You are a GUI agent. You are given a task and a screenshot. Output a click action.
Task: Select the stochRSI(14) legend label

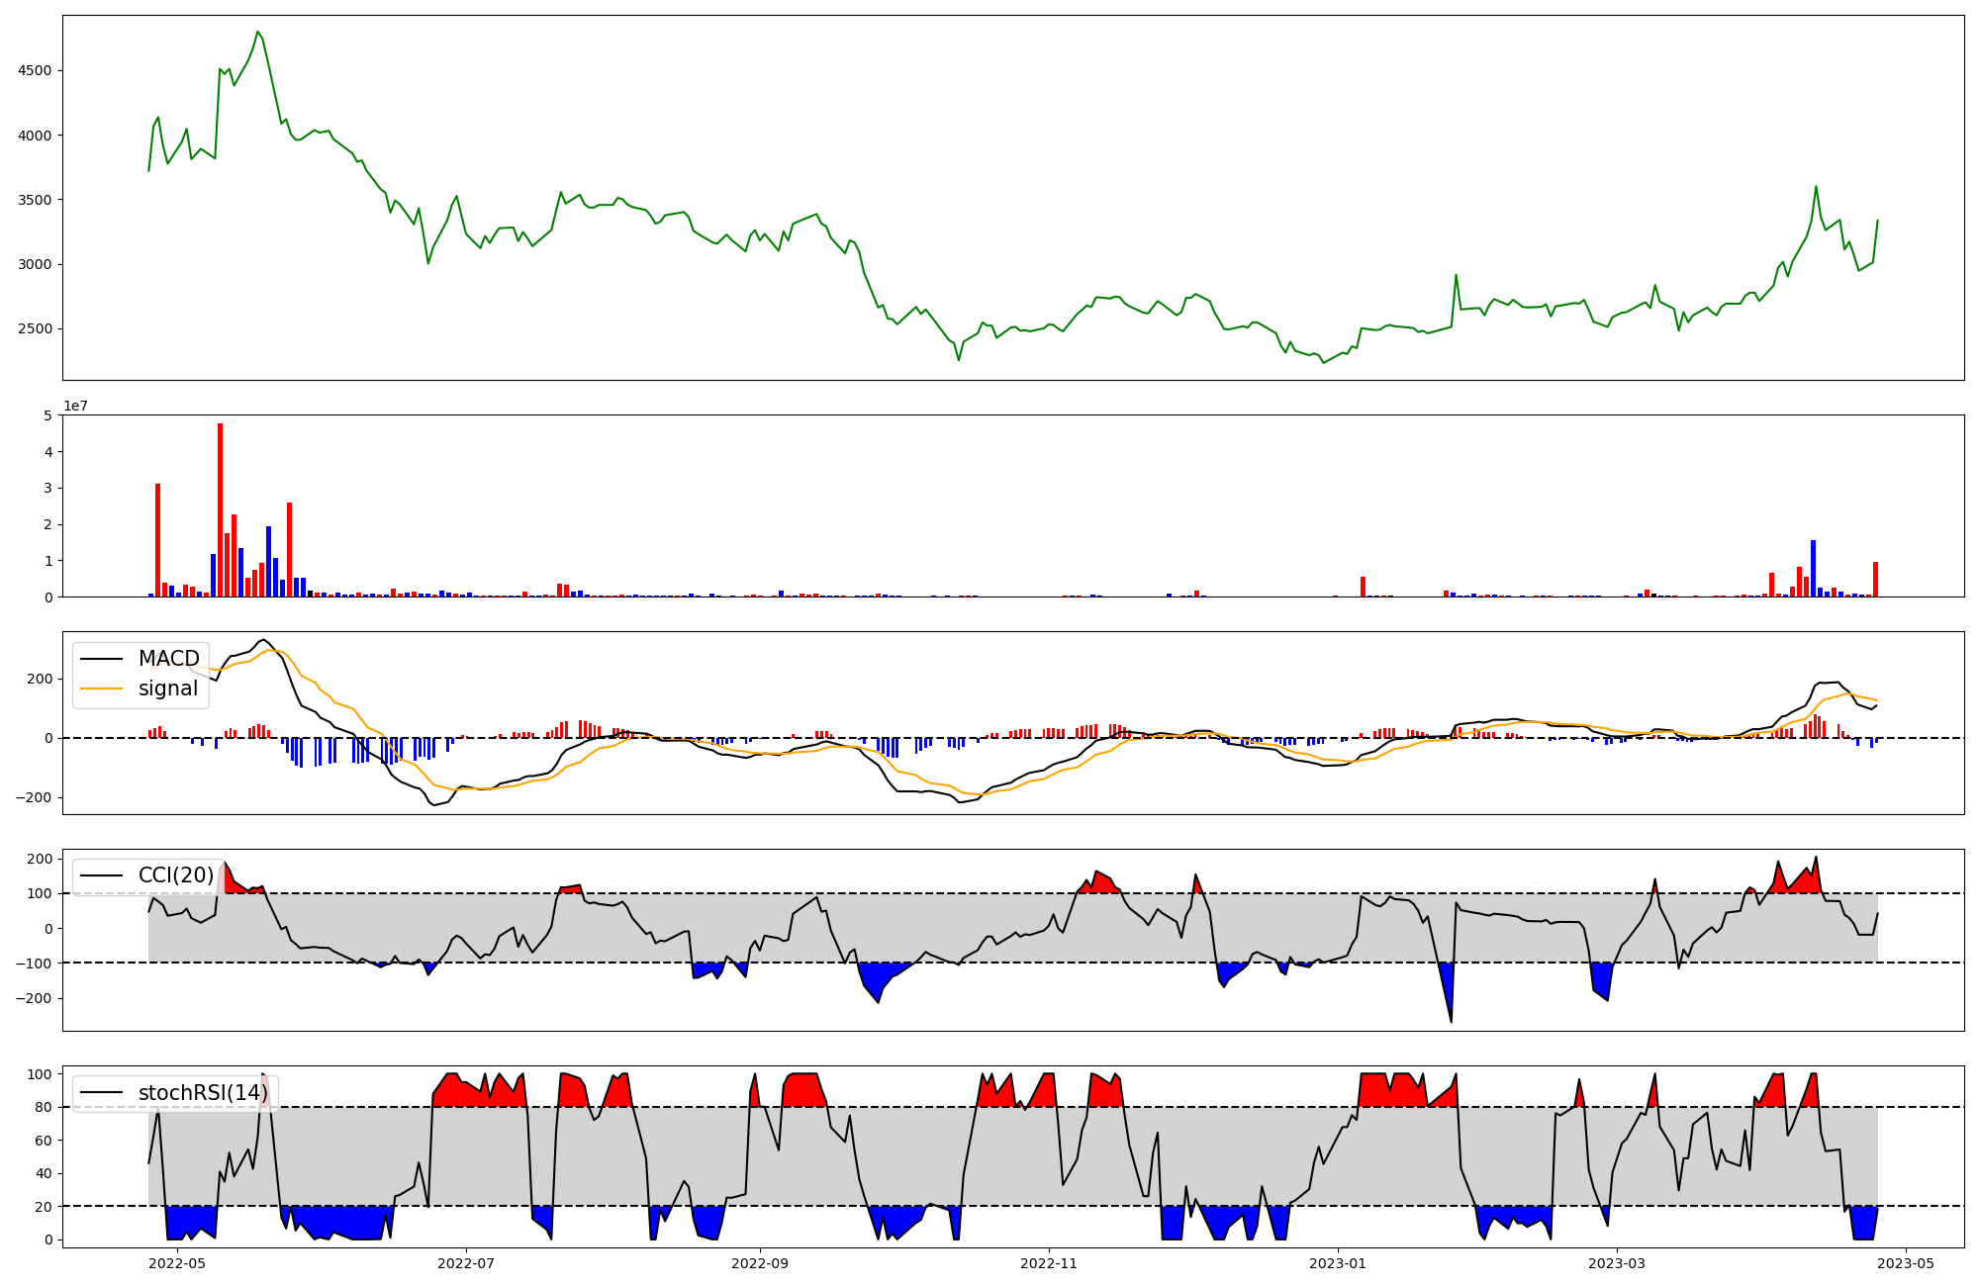coord(204,1092)
